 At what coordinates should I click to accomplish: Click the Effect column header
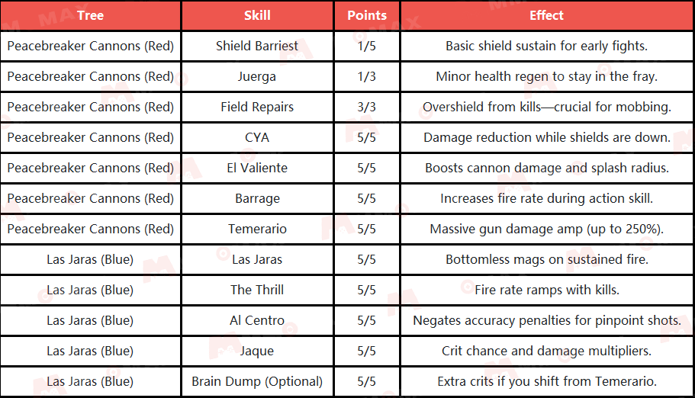pyautogui.click(x=546, y=15)
